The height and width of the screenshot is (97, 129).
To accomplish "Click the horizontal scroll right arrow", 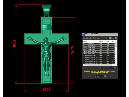I will (x=114, y=65).
